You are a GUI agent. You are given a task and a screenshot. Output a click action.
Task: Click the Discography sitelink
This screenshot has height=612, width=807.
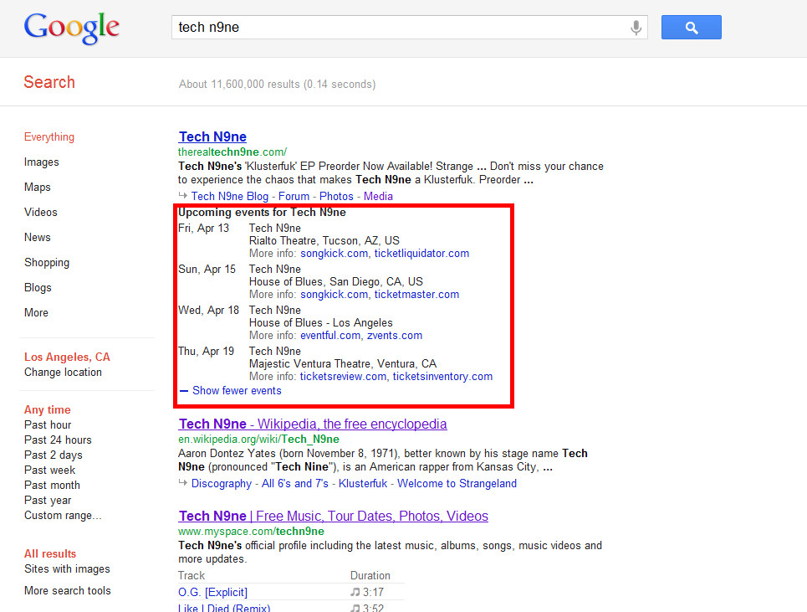221,483
